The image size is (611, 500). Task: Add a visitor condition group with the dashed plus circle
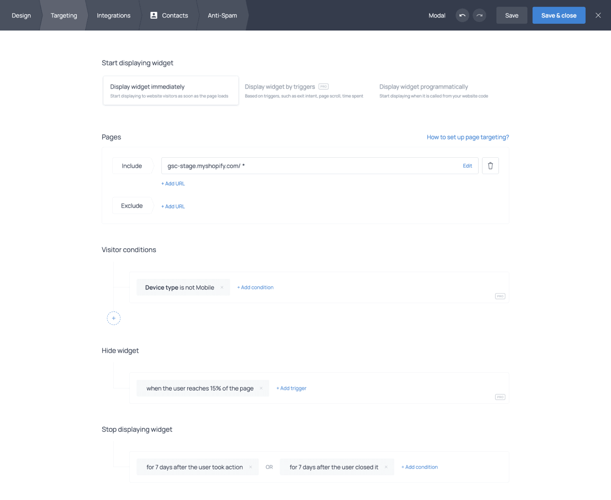click(114, 318)
